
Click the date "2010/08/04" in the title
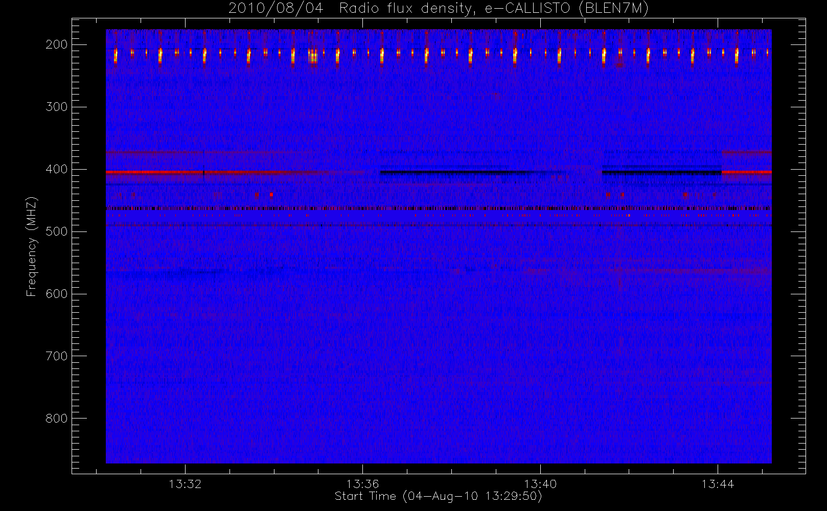276,9
